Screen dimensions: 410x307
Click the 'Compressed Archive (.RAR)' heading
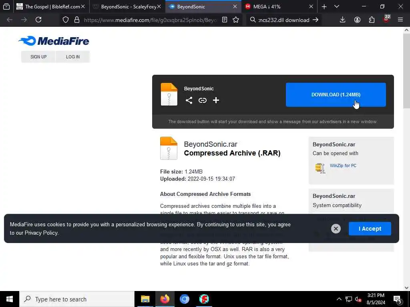[x=232, y=153]
